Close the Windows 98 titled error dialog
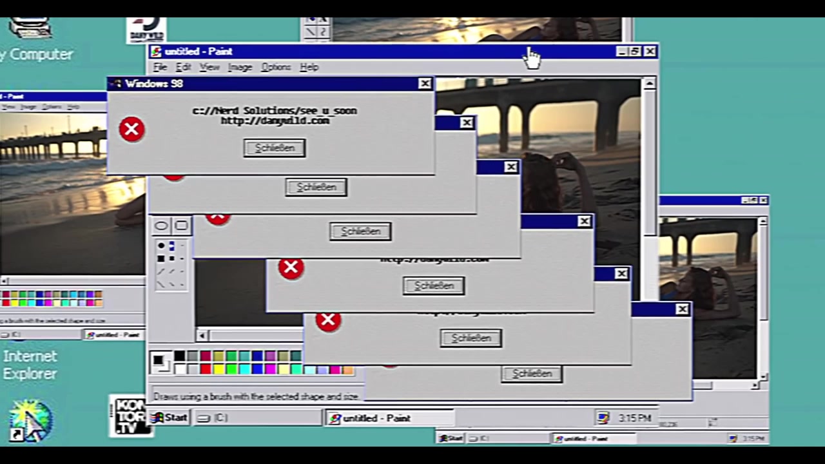The image size is (825, 464). click(425, 84)
